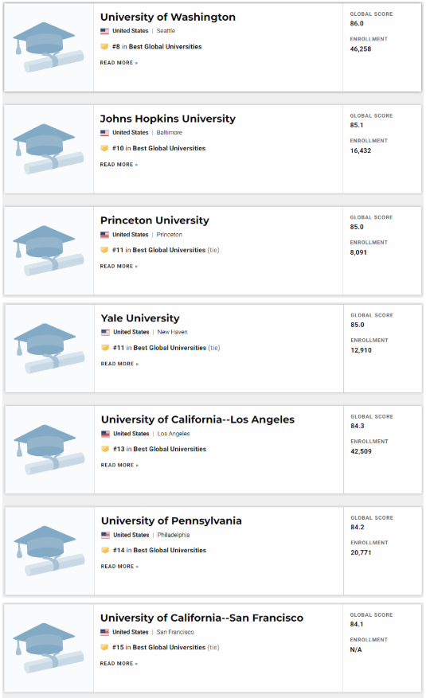Open Read More under Yale University
The image size is (426, 698).
coord(119,364)
